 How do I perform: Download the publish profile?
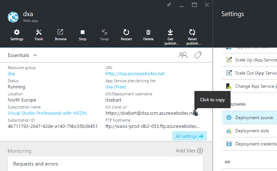click(x=170, y=37)
